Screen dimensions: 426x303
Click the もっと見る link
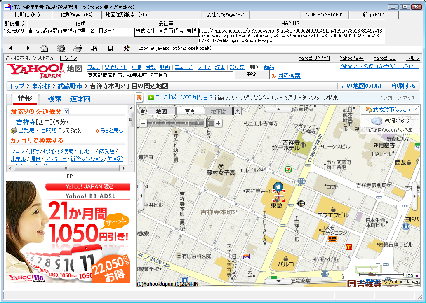pyautogui.click(x=112, y=130)
